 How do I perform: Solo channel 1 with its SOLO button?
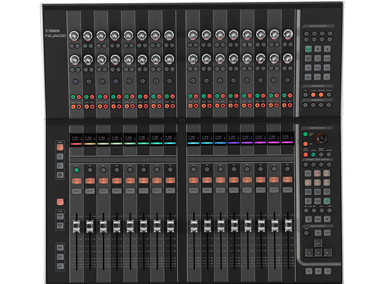[x=76, y=181]
